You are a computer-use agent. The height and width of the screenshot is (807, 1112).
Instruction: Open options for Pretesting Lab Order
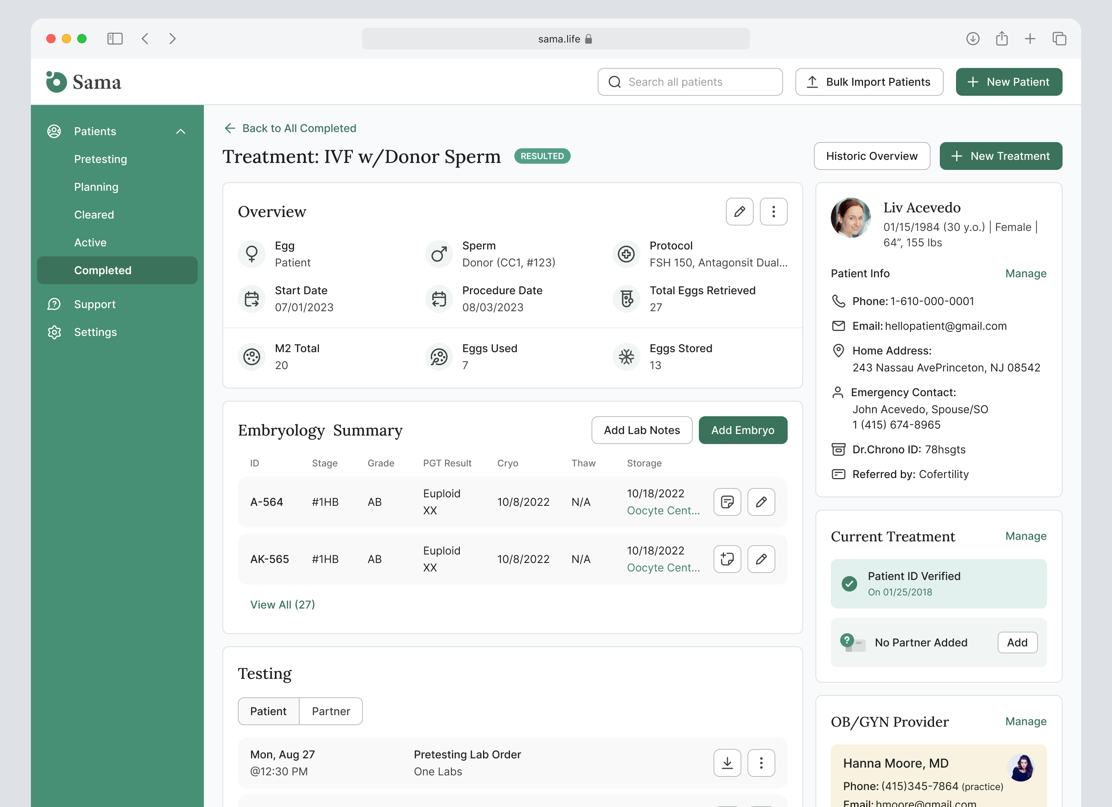pos(761,763)
